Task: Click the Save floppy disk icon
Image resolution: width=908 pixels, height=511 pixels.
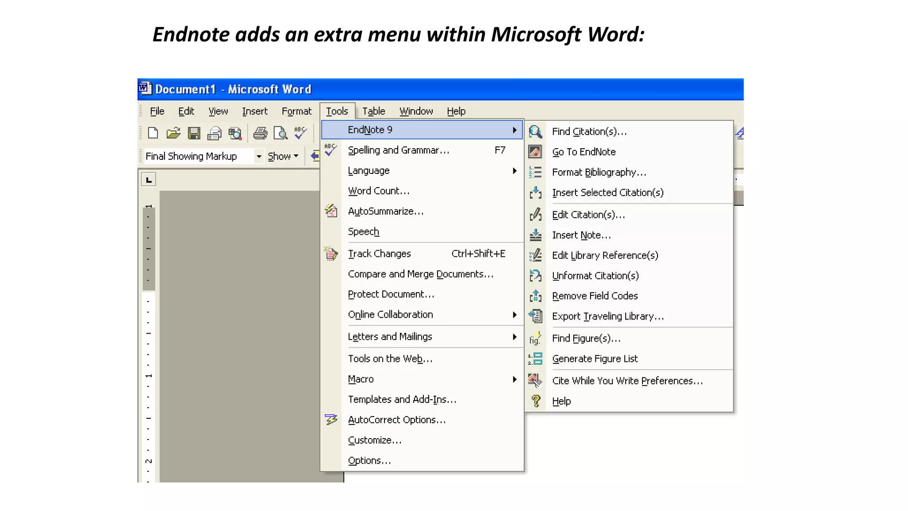Action: [194, 133]
